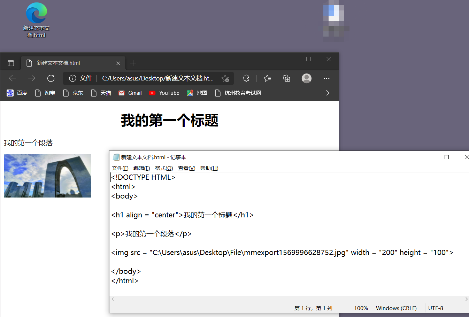469x317 pixels.
Task: Switch to the 新建文本文档.html browser tab
Action: [x=70, y=63]
